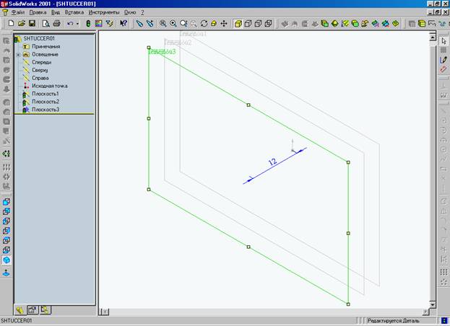The image size is (450, 326).
Task: Select Исходная точка in feature tree
Action: (49, 86)
